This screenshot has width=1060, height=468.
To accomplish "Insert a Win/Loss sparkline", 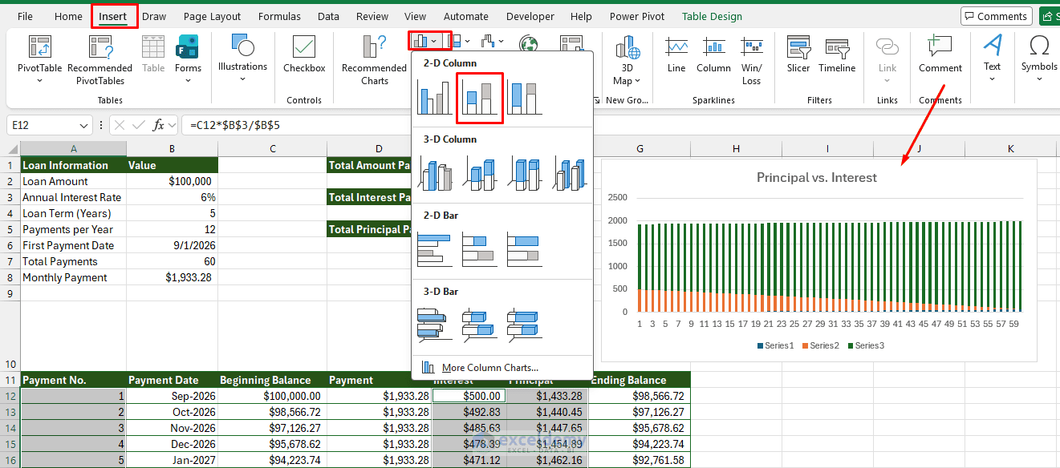I will coord(752,60).
